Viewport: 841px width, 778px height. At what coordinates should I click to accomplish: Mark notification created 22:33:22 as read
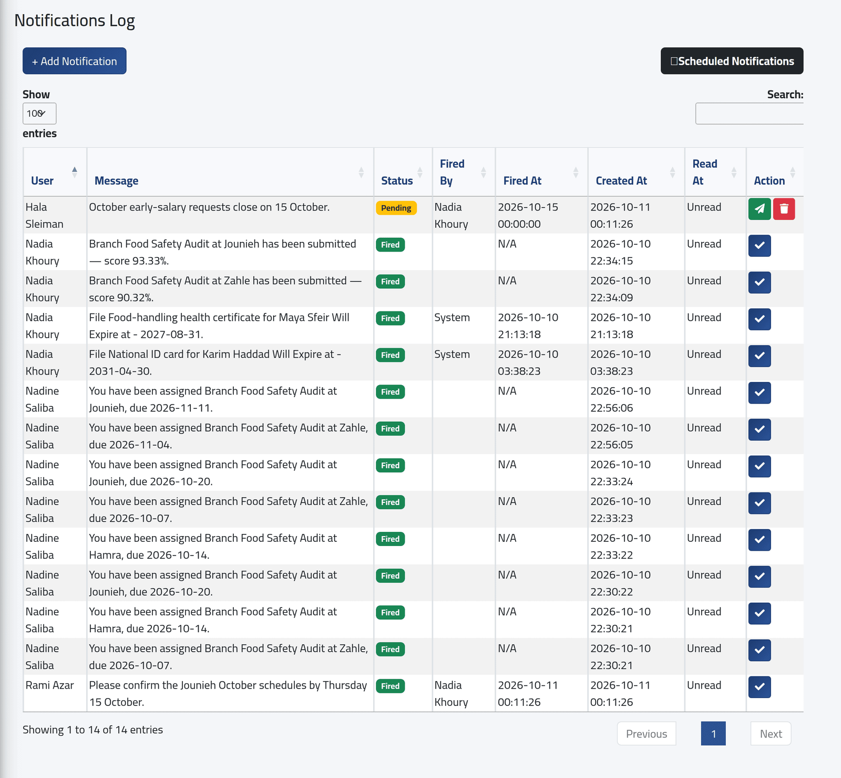760,540
